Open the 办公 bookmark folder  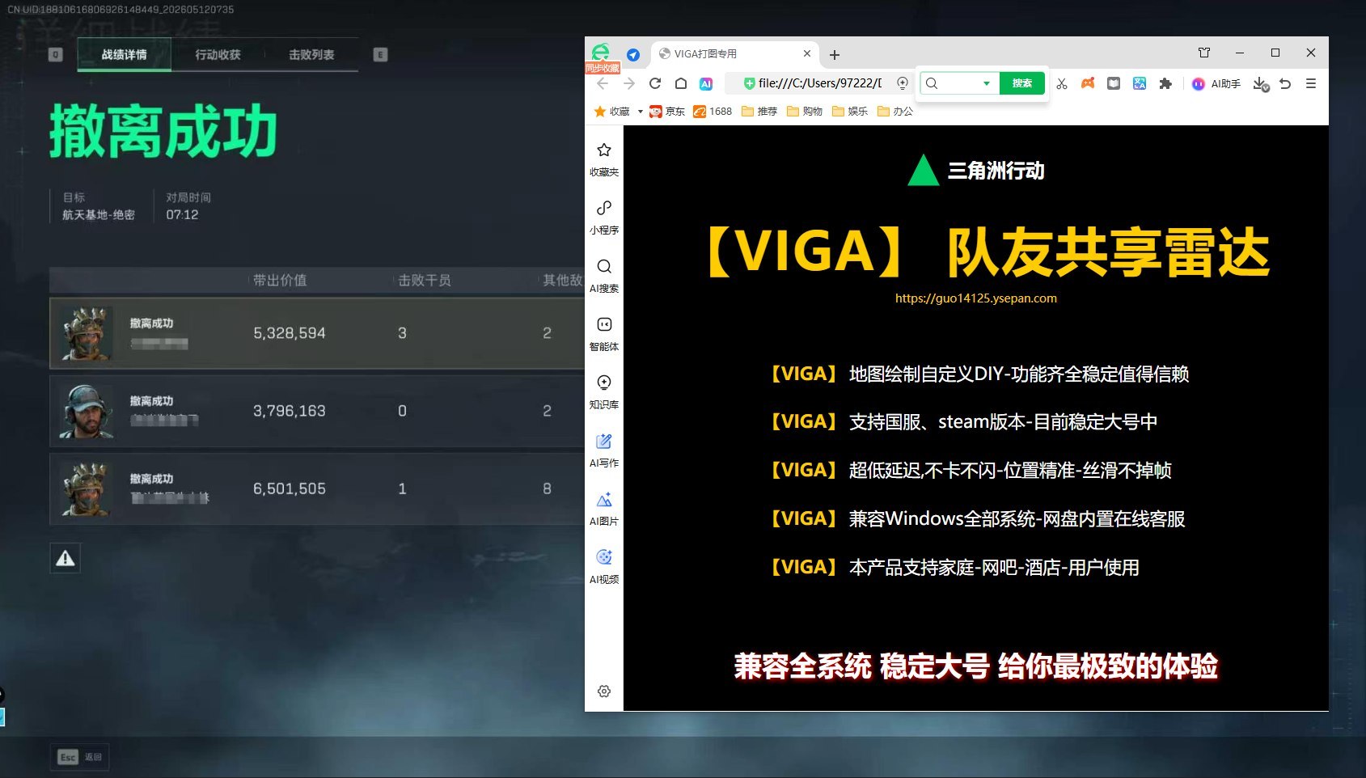point(895,112)
